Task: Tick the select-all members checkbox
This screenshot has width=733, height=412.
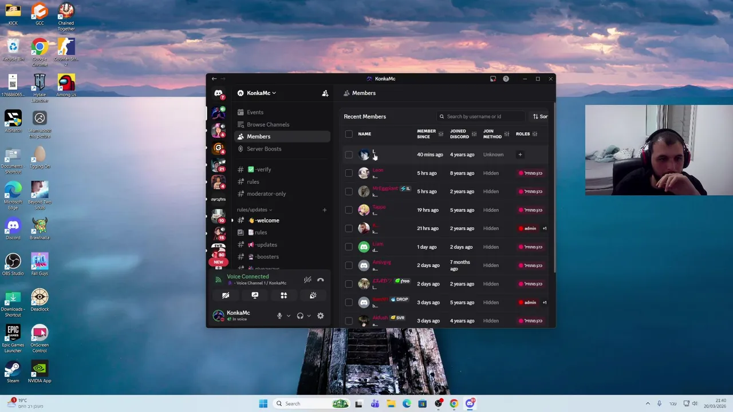Action: tap(349, 134)
